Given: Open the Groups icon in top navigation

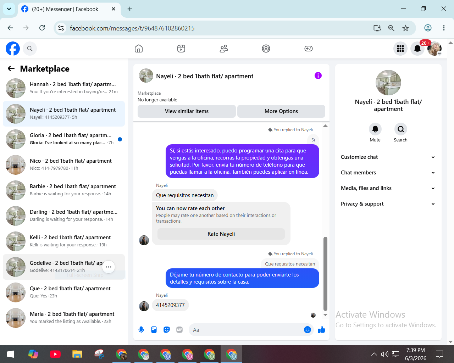Looking at the screenshot, I should coord(266,49).
